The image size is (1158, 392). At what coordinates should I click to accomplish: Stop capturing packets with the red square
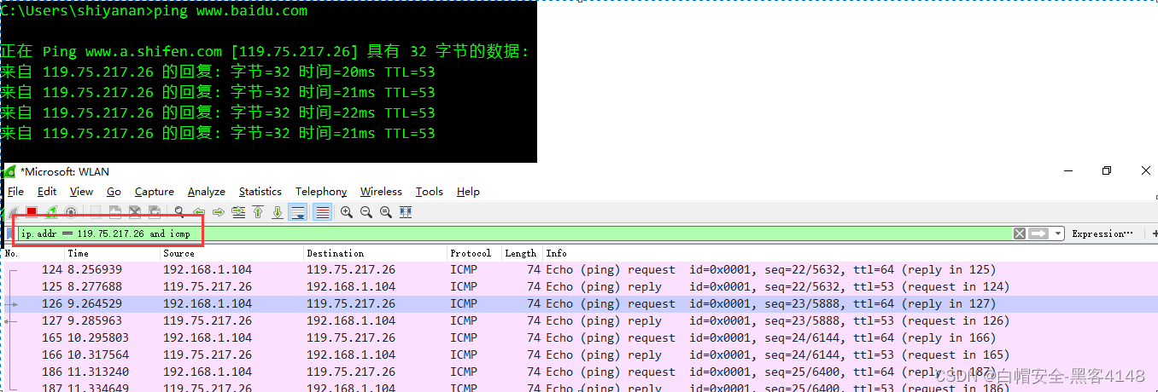(x=32, y=212)
